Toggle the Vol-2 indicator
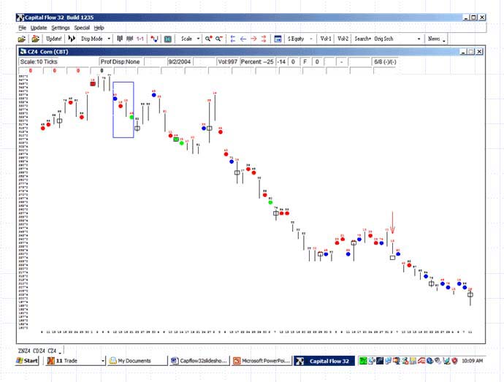The image size is (504, 382). [343, 38]
